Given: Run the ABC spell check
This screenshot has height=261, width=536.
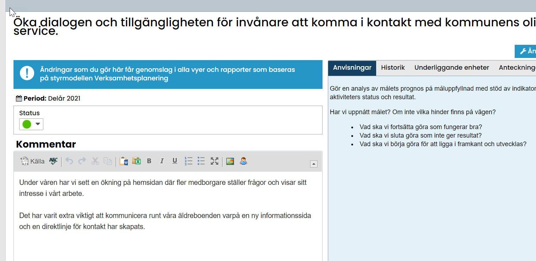Looking at the screenshot, I should coord(53,161).
